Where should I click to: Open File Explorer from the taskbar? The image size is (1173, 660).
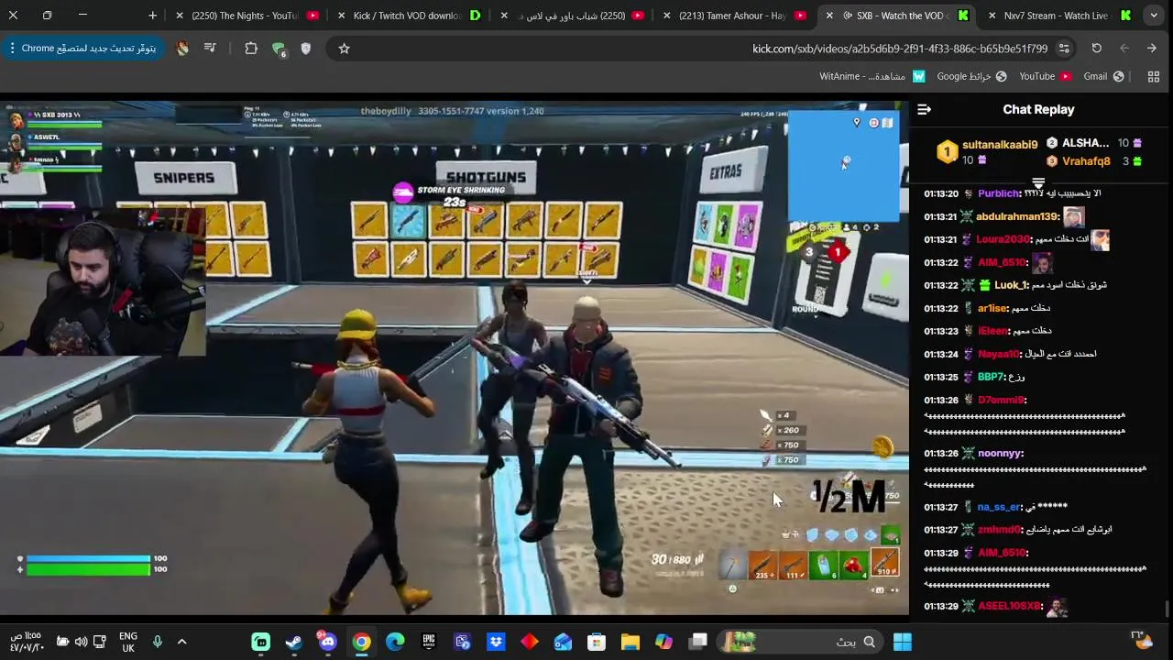630,642
